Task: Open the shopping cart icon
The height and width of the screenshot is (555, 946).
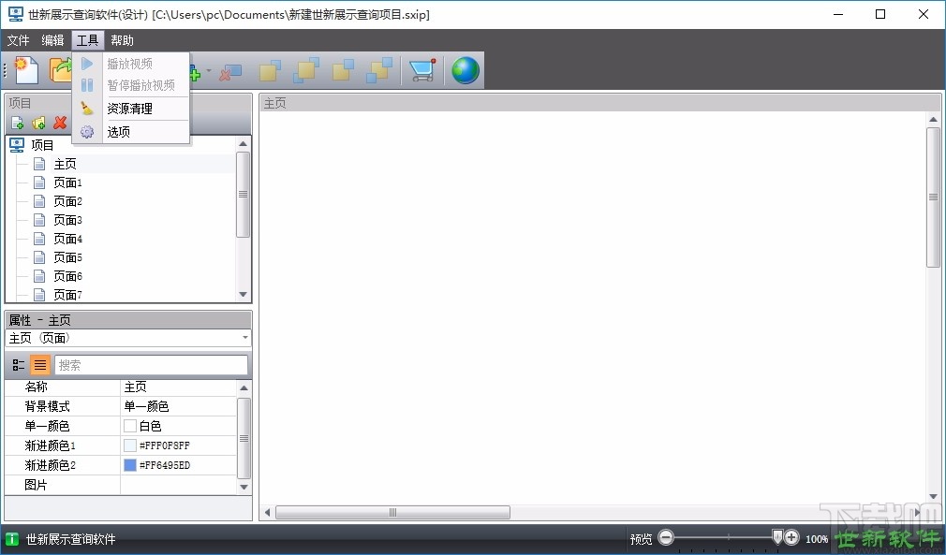Action: pyautogui.click(x=422, y=70)
